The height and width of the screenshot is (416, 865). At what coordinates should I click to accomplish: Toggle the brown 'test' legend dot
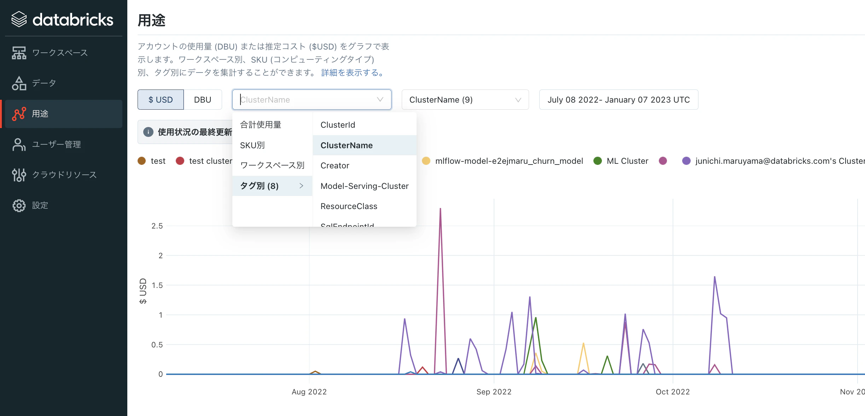(x=142, y=161)
